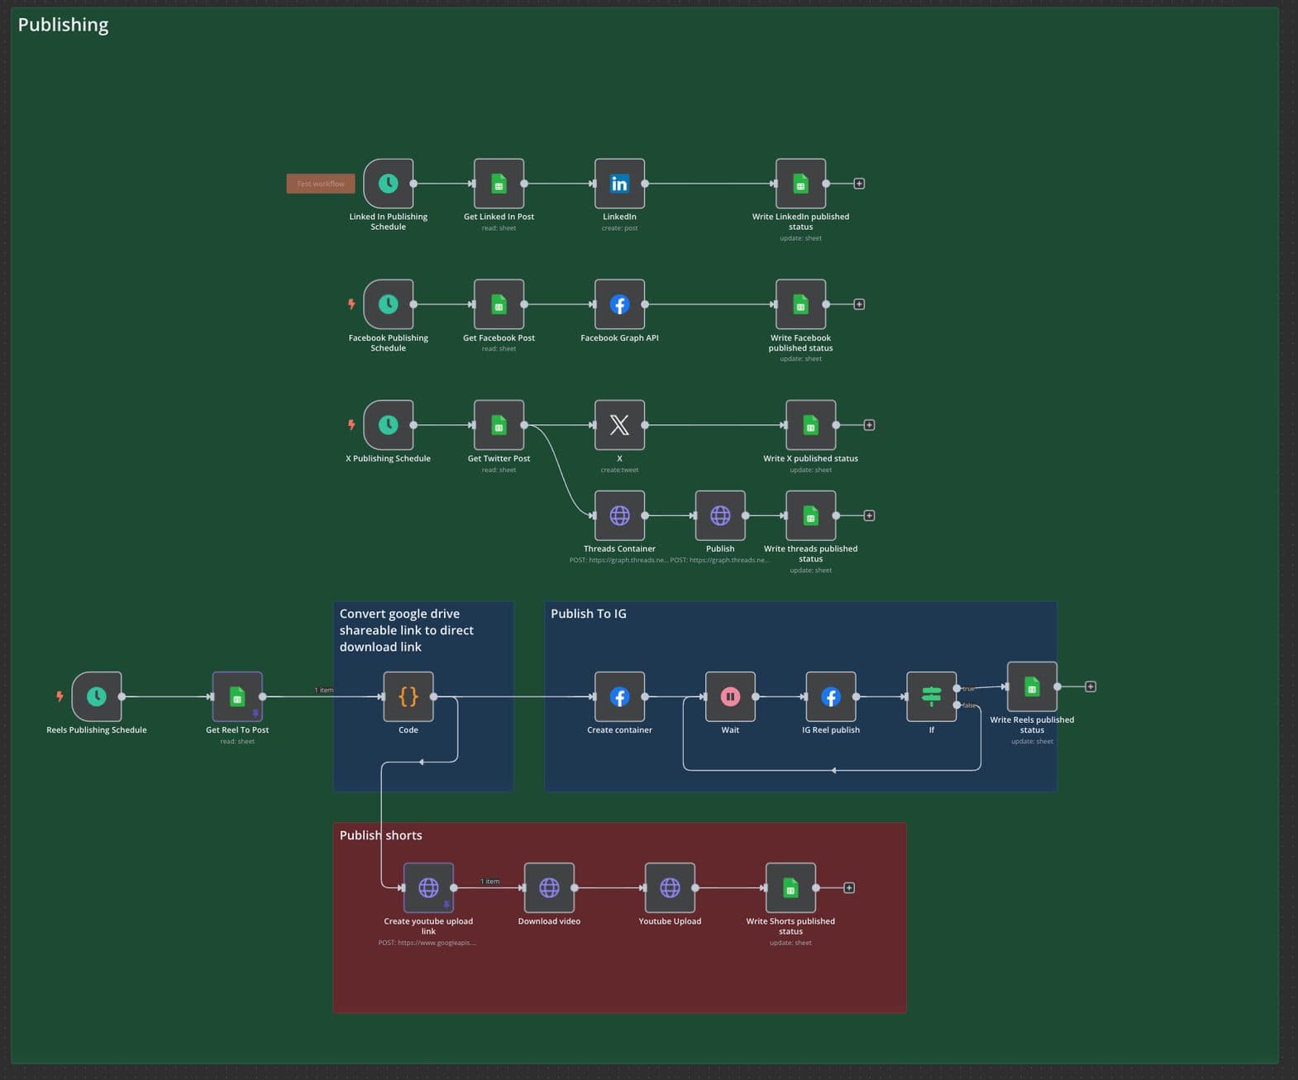
Task: Click the Publish HTTP request node
Action: tap(720, 515)
